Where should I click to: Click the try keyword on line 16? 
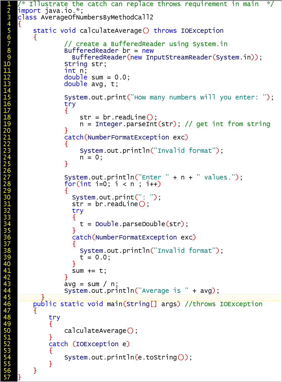(70, 104)
